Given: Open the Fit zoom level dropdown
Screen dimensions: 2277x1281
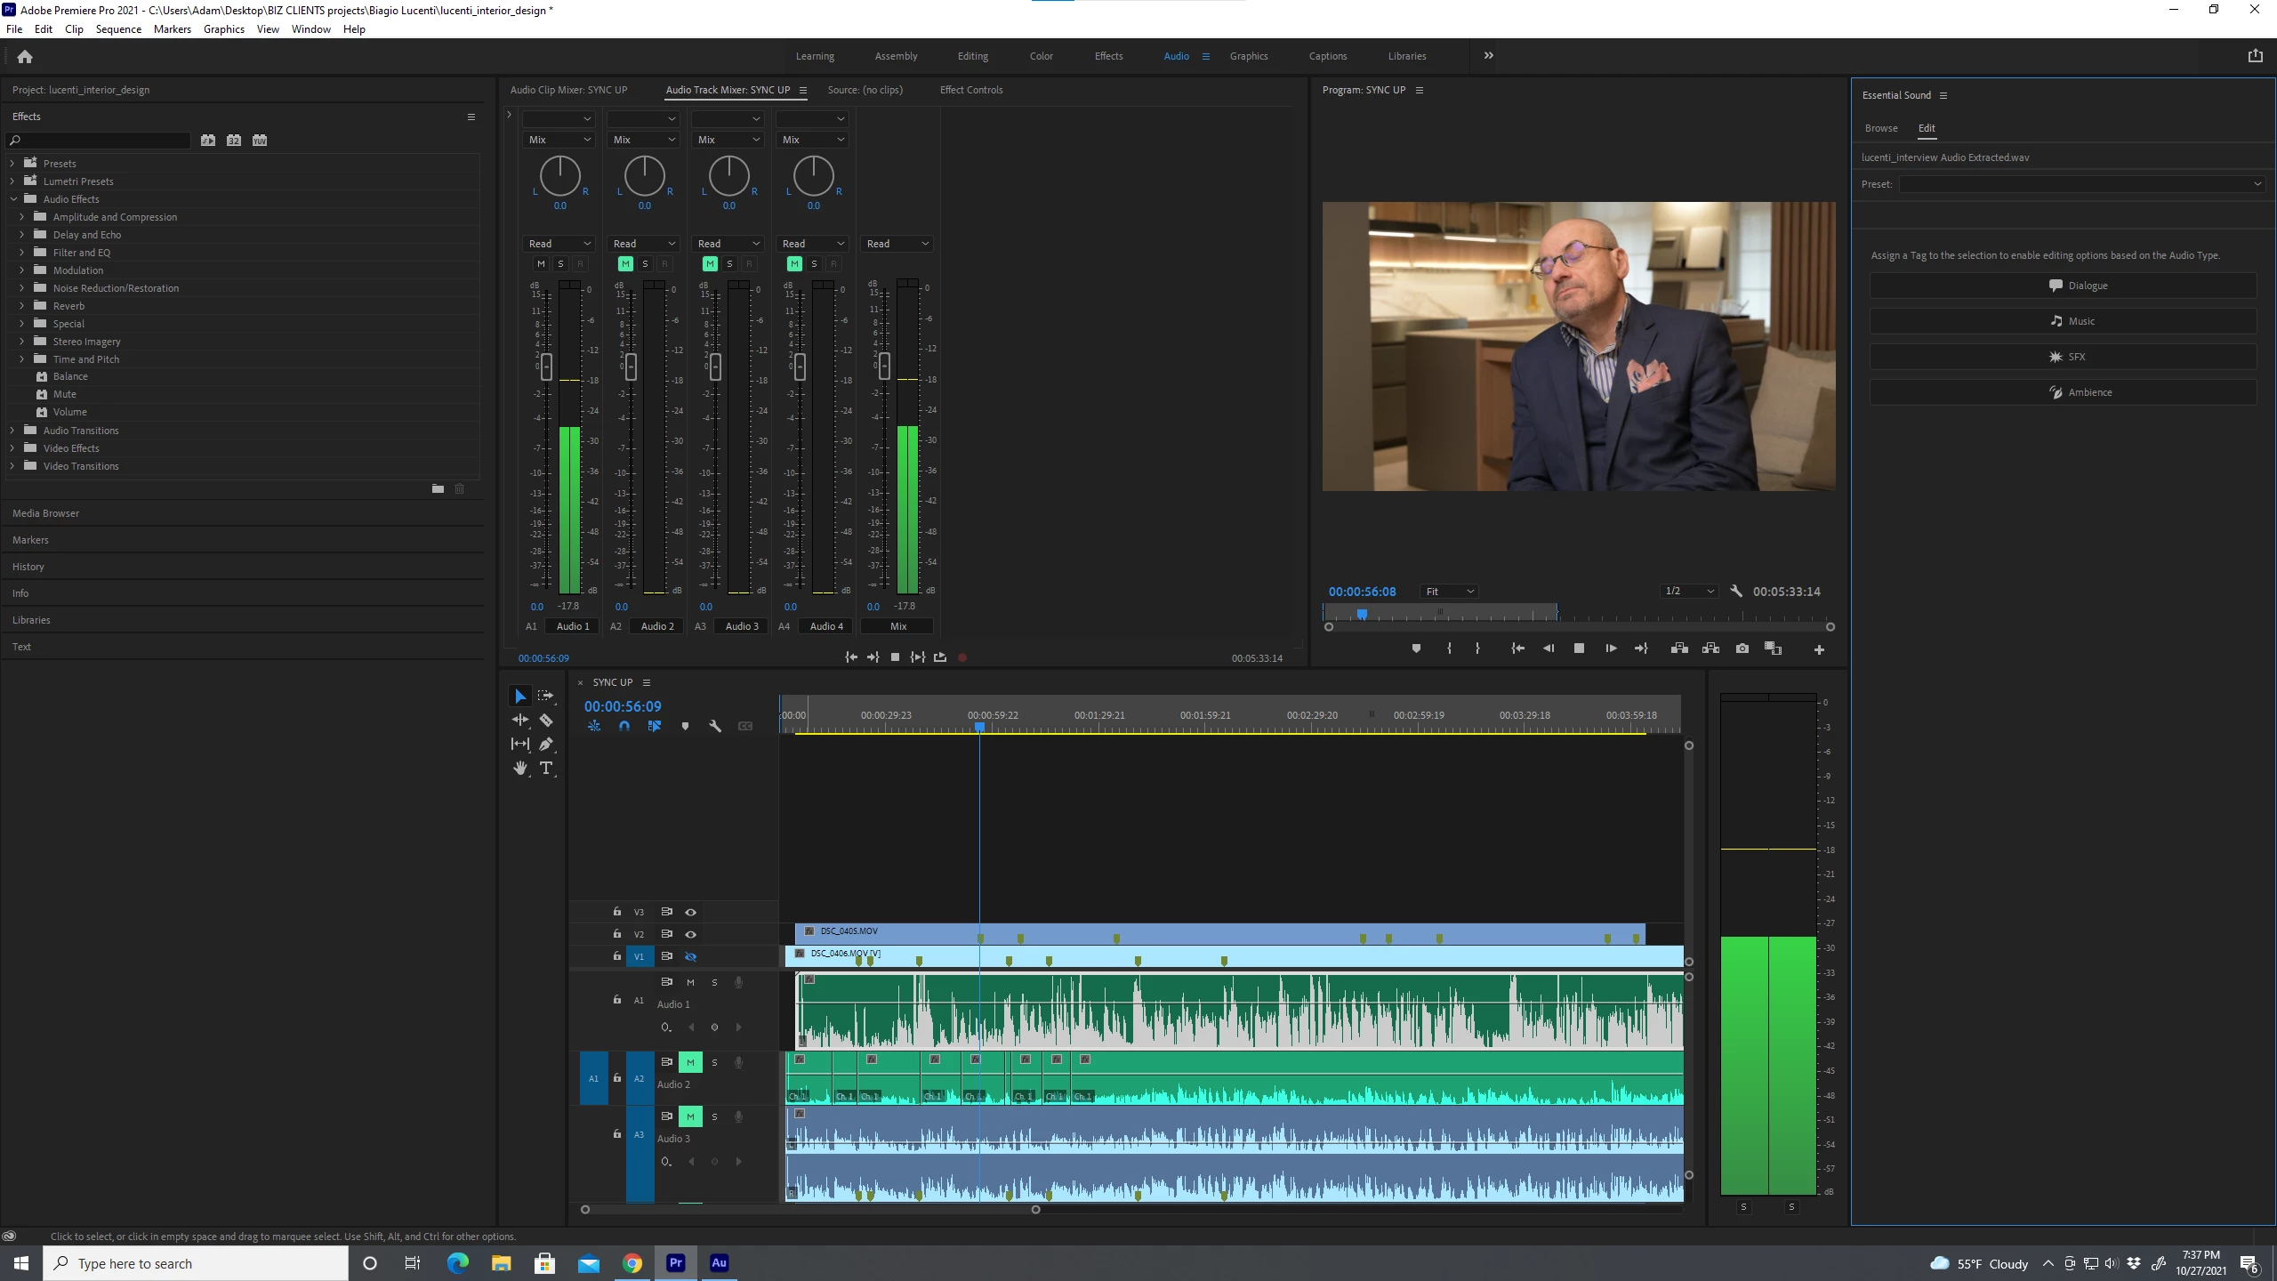Looking at the screenshot, I should (1449, 592).
